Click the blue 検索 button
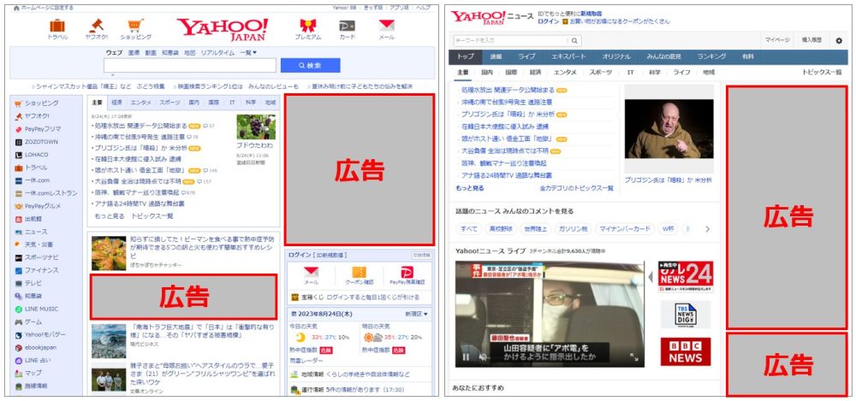The image size is (856, 401). click(x=310, y=66)
